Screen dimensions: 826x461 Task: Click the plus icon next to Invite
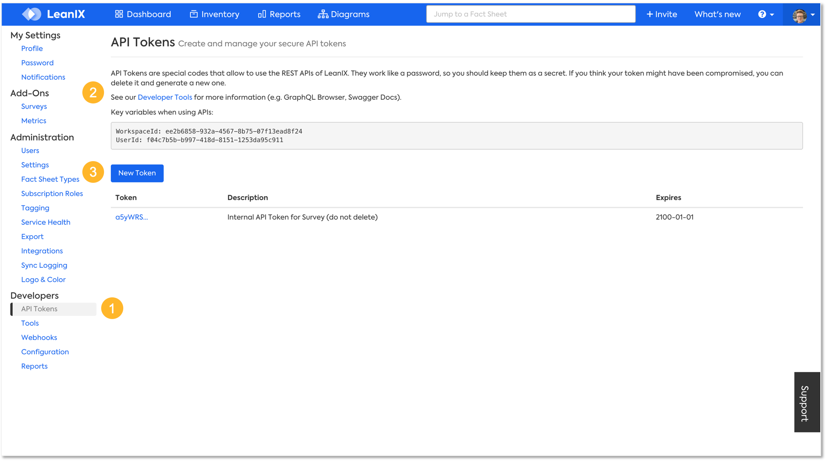(650, 14)
